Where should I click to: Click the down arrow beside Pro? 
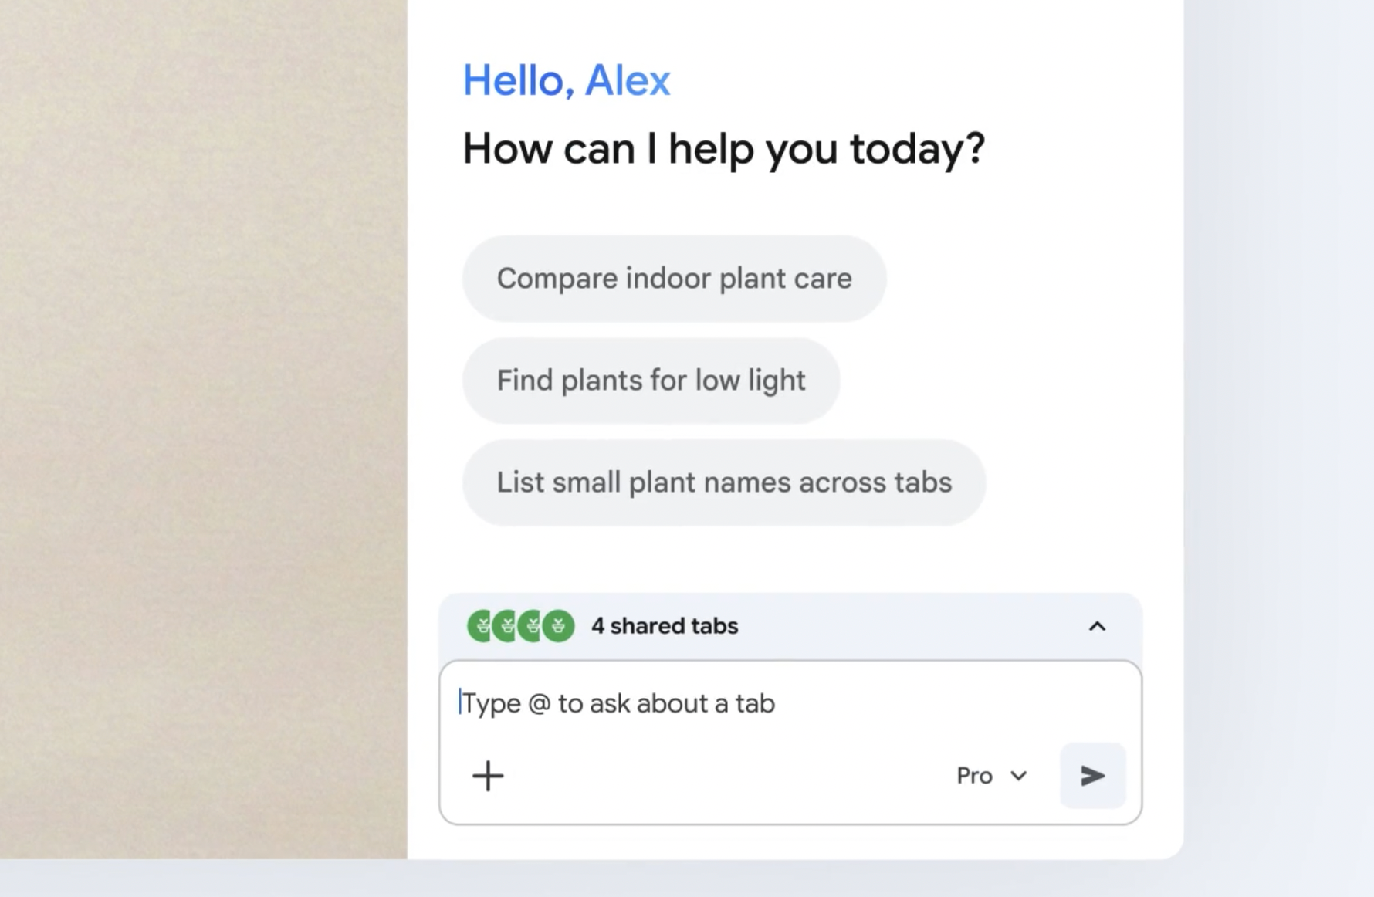1019,776
